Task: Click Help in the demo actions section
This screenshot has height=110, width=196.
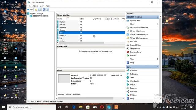Action: point(132,98)
